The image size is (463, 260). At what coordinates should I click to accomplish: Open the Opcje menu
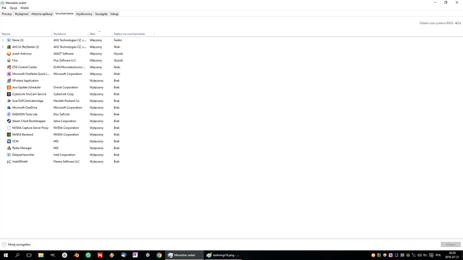coord(13,8)
